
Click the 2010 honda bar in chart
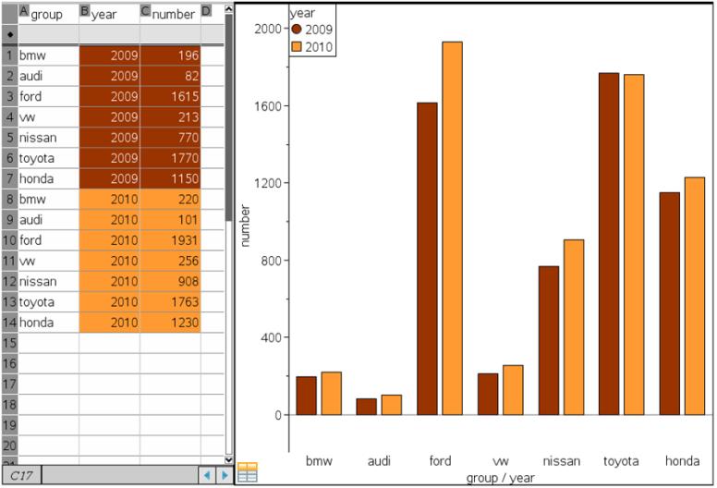pyautogui.click(x=695, y=296)
